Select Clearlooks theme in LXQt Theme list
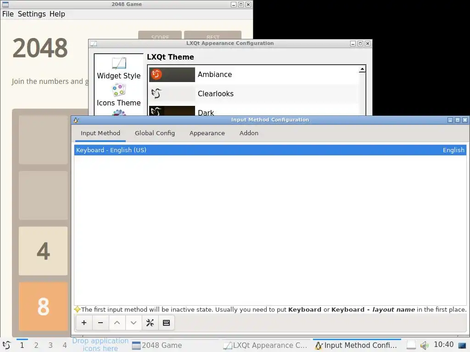This screenshot has height=352, width=470. click(253, 93)
